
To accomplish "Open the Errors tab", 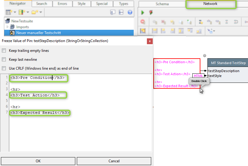I will click(x=62, y=4).
